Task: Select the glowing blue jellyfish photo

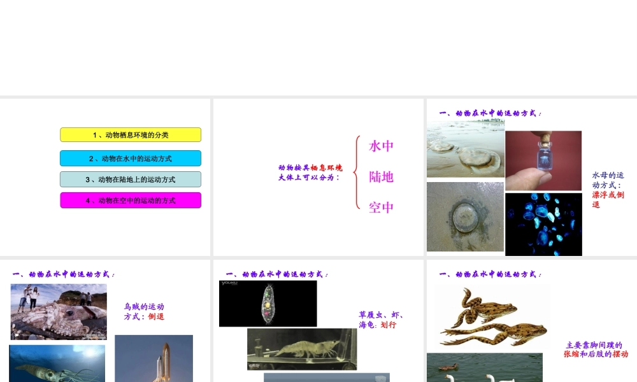Action: click(543, 225)
